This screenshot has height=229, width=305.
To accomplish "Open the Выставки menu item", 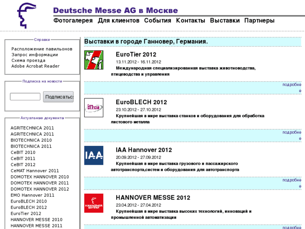I will tap(225, 21).
